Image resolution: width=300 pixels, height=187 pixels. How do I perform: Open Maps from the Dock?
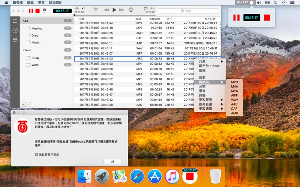click(120, 176)
